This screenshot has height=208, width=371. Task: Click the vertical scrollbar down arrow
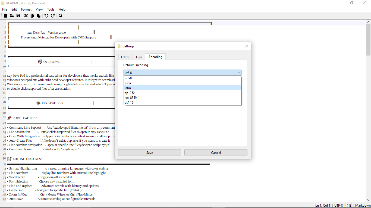[x=369, y=200]
